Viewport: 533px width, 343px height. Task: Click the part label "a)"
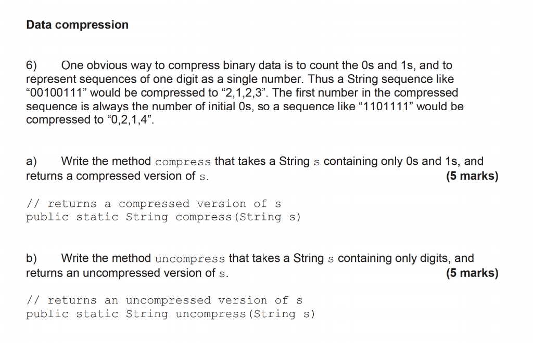(x=31, y=161)
